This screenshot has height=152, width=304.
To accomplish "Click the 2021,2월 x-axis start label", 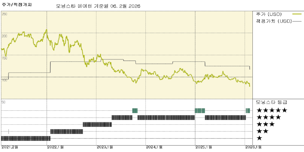I will tap(10, 147).
